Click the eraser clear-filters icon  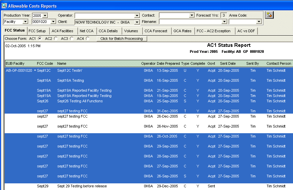[x=269, y=15]
